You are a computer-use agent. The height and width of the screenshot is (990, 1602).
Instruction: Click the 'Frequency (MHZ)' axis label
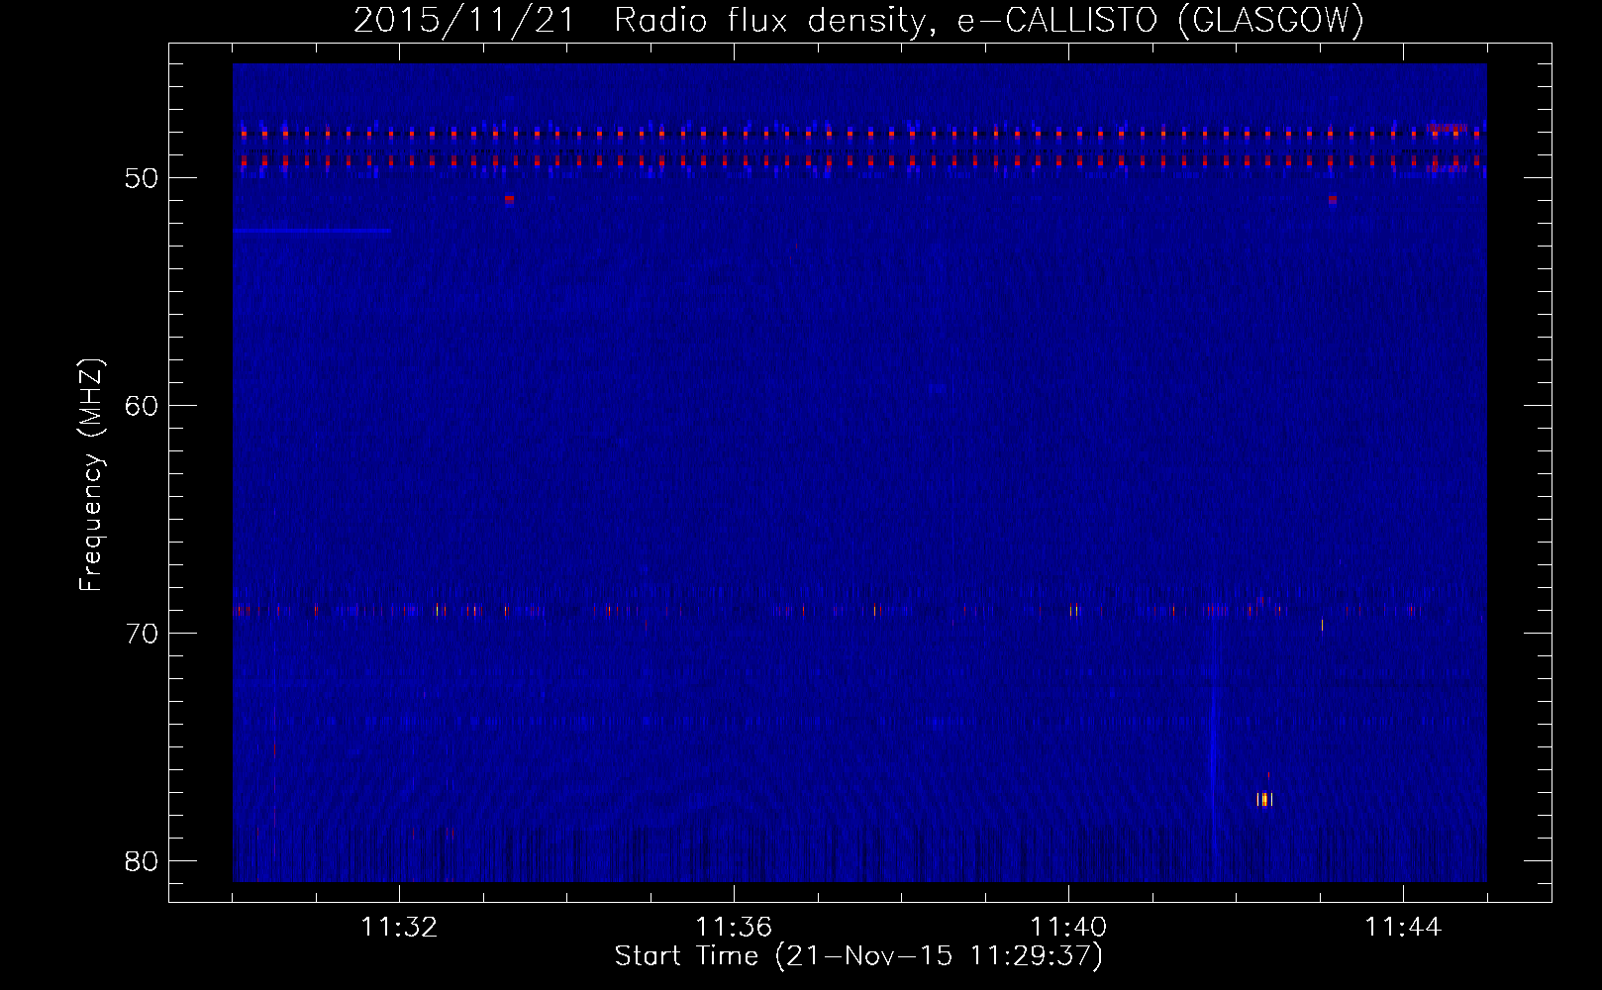point(91,475)
